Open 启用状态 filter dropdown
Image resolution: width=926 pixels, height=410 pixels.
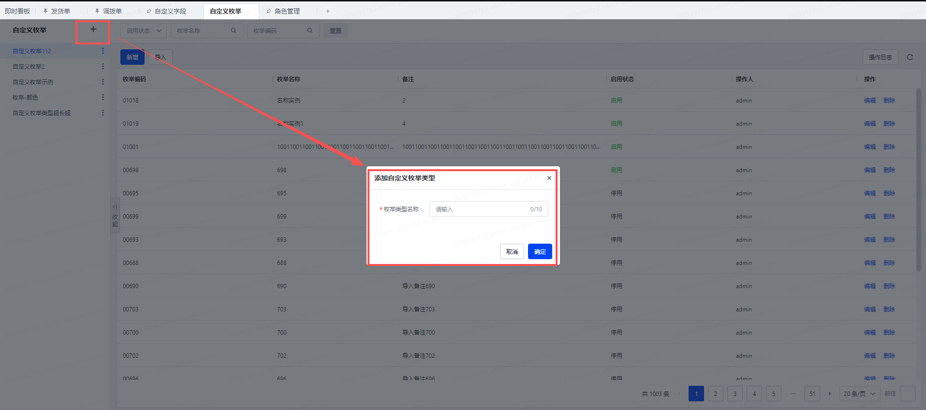pos(144,30)
